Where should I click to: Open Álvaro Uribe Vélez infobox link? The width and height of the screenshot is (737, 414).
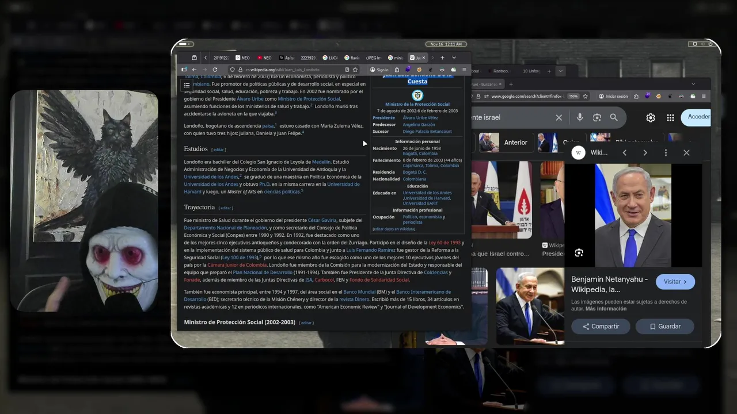tap(420, 118)
